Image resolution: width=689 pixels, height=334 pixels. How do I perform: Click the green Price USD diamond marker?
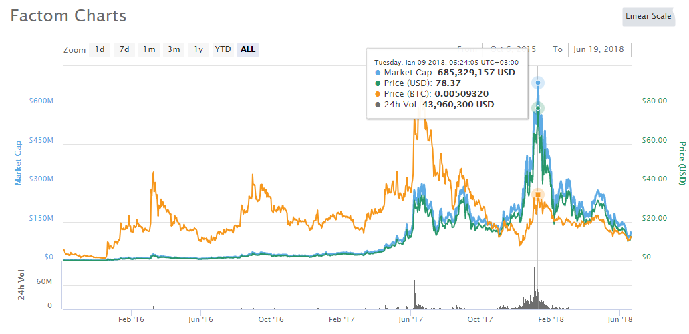pyautogui.click(x=538, y=108)
